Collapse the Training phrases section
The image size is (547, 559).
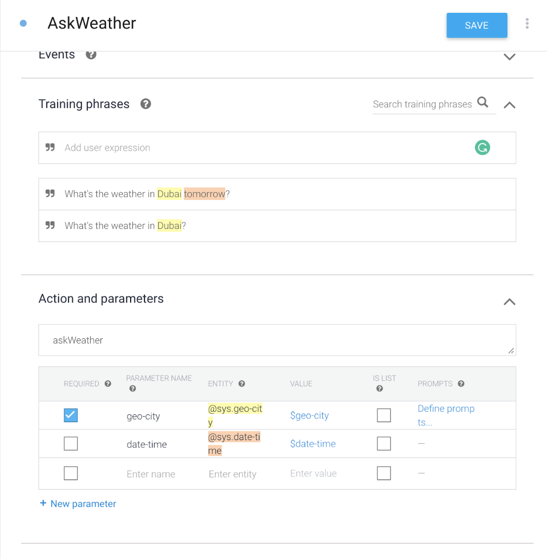point(509,105)
